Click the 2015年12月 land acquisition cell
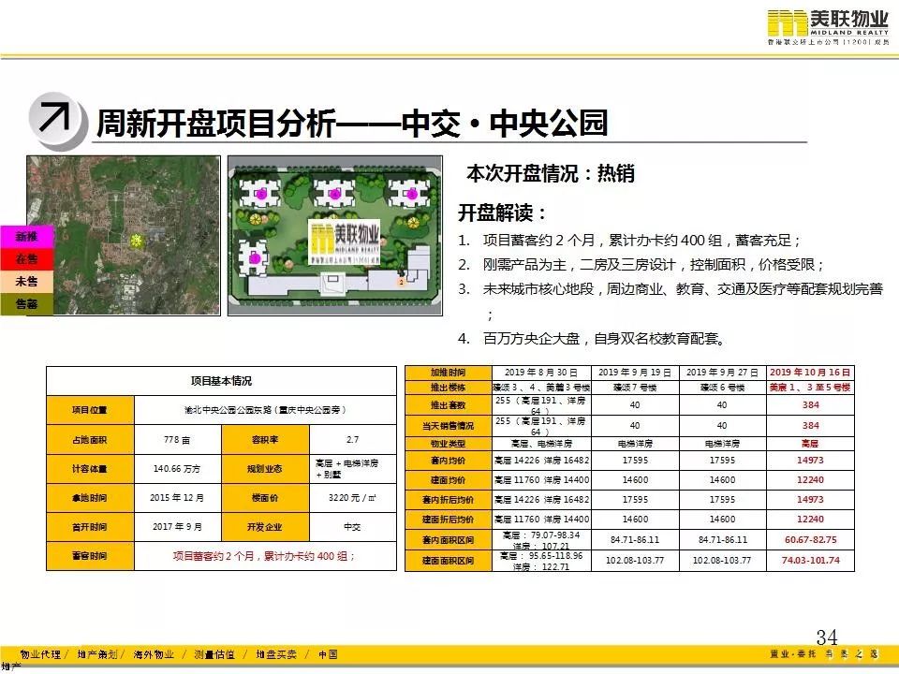This screenshot has width=899, height=674. pyautogui.click(x=178, y=497)
